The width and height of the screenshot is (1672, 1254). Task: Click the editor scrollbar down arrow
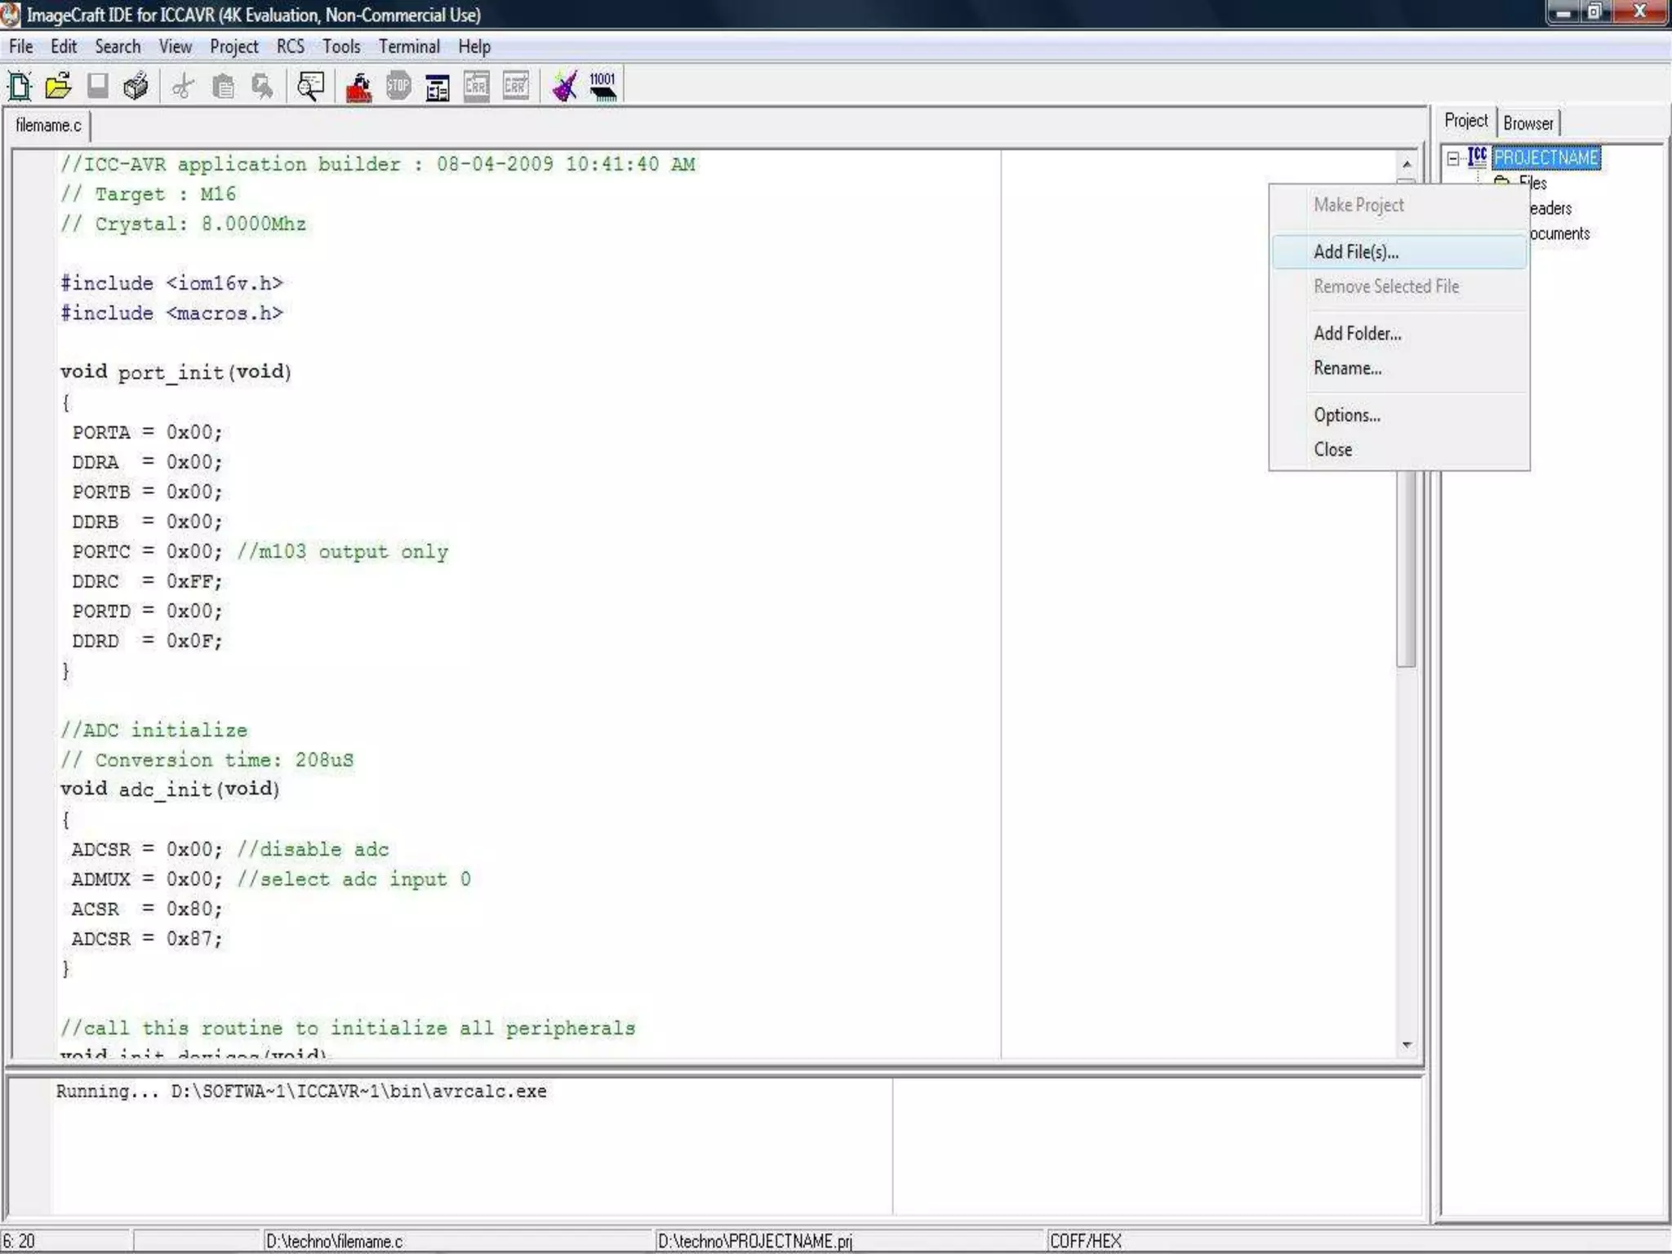click(x=1407, y=1044)
